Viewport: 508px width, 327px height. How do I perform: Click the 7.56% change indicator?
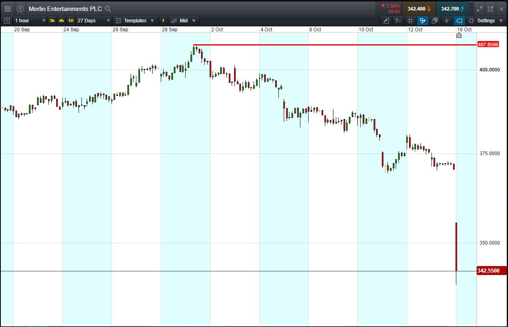[390, 6]
